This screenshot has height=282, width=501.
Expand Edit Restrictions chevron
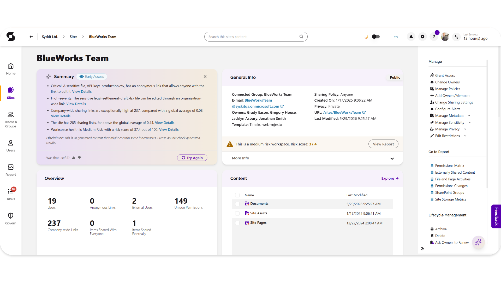click(x=465, y=136)
